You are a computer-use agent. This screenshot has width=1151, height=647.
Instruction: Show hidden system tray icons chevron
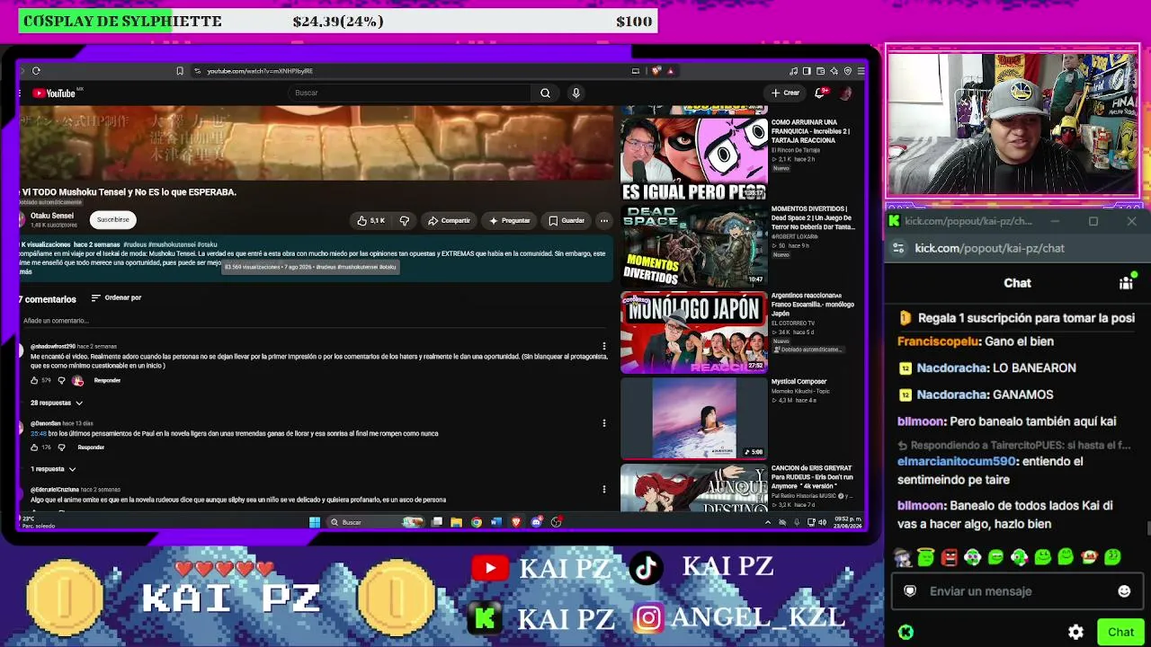(x=767, y=522)
